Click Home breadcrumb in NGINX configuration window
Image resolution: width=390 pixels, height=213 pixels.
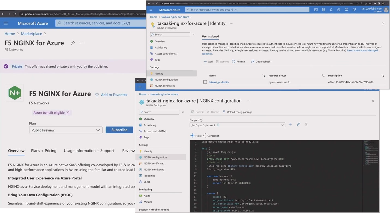click(143, 94)
